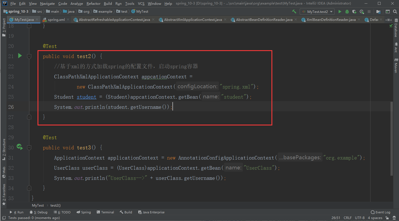The image size is (399, 221).
Task: Open the Edit menu
Action: (22, 3)
